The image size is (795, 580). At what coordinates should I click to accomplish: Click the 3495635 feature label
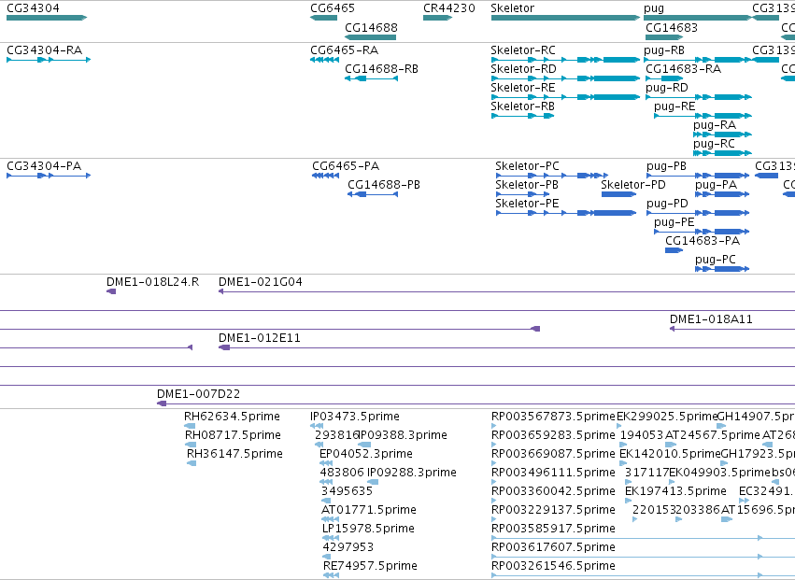pos(347,491)
